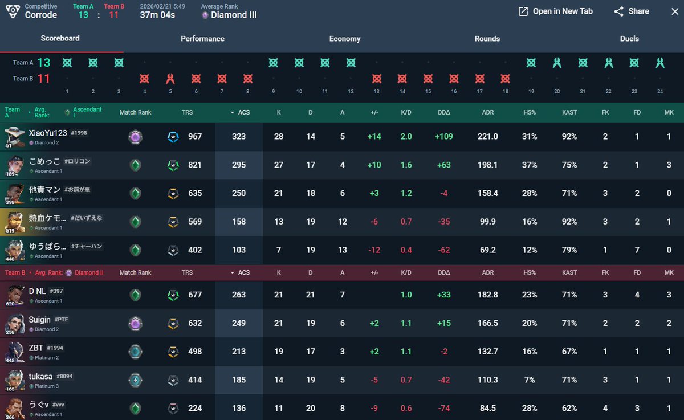Click うぐv KAST value 62%
The height and width of the screenshot is (420, 684).
click(x=569, y=408)
